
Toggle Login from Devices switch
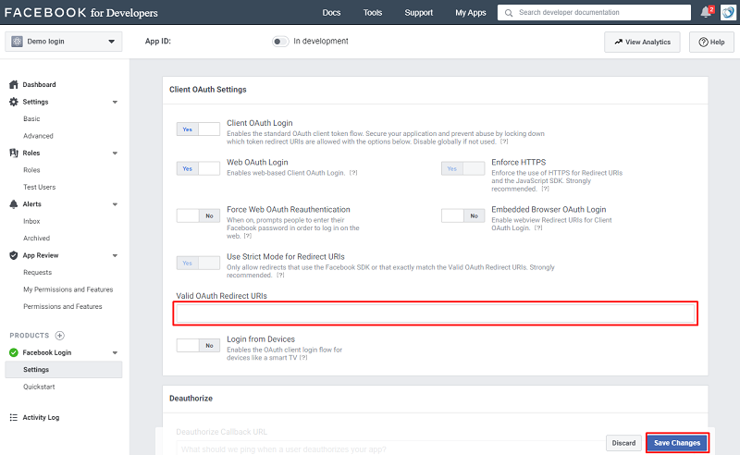click(198, 346)
